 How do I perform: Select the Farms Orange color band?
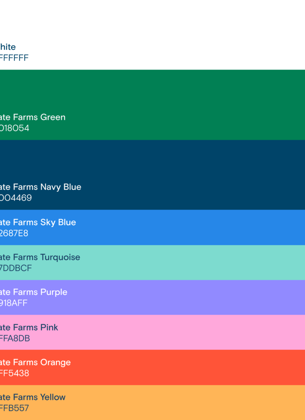click(152, 367)
